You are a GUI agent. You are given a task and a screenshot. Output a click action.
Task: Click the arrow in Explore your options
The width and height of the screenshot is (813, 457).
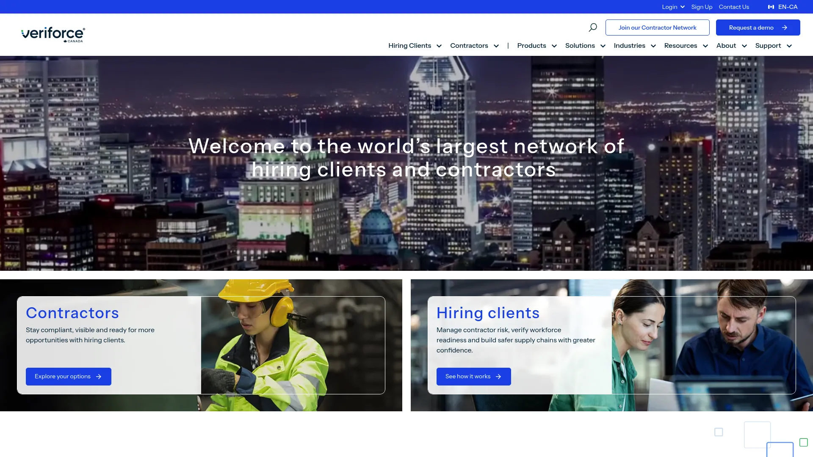(x=99, y=377)
